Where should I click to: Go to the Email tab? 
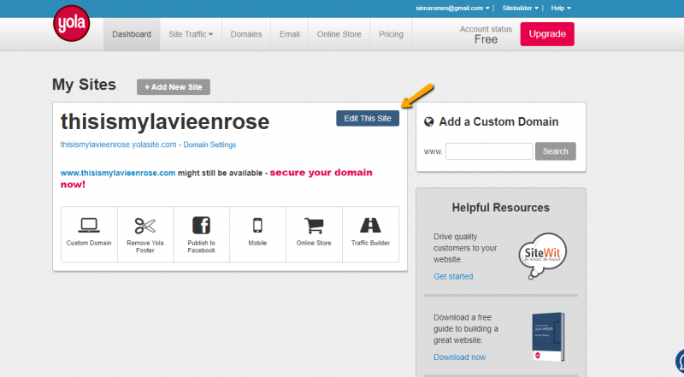pyautogui.click(x=289, y=34)
